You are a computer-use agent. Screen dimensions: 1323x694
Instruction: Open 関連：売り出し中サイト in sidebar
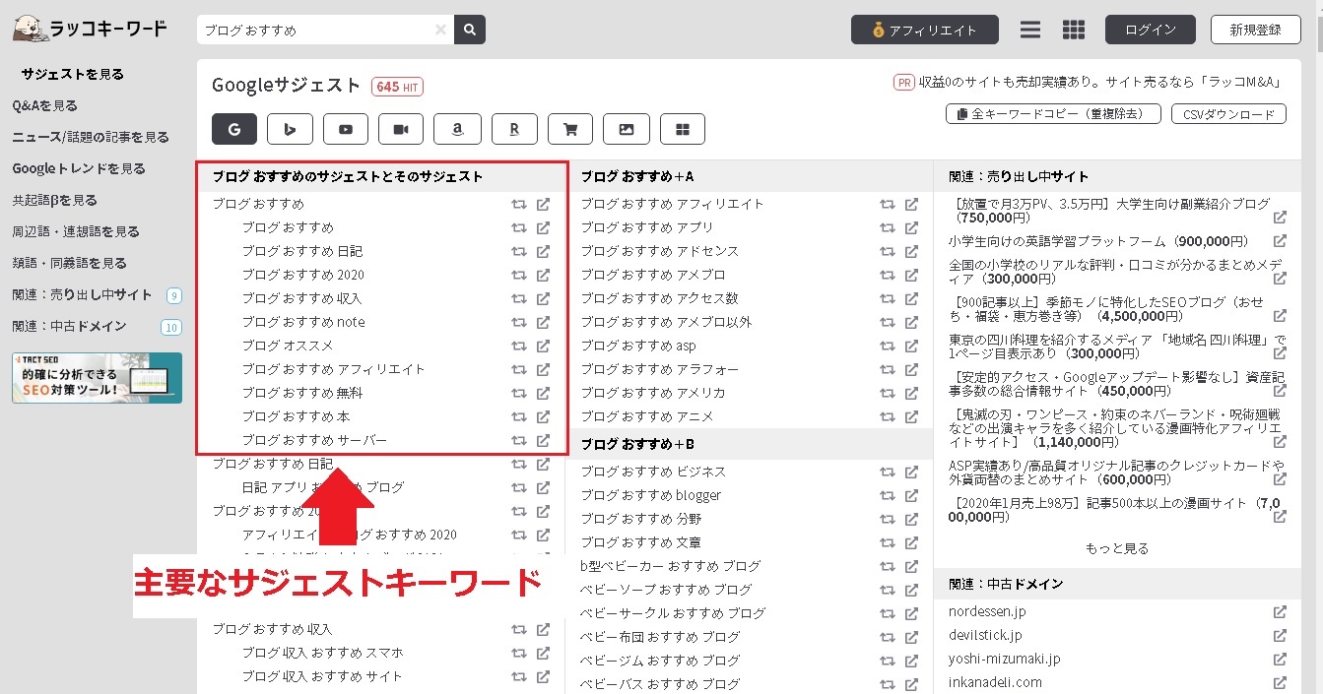(x=83, y=294)
